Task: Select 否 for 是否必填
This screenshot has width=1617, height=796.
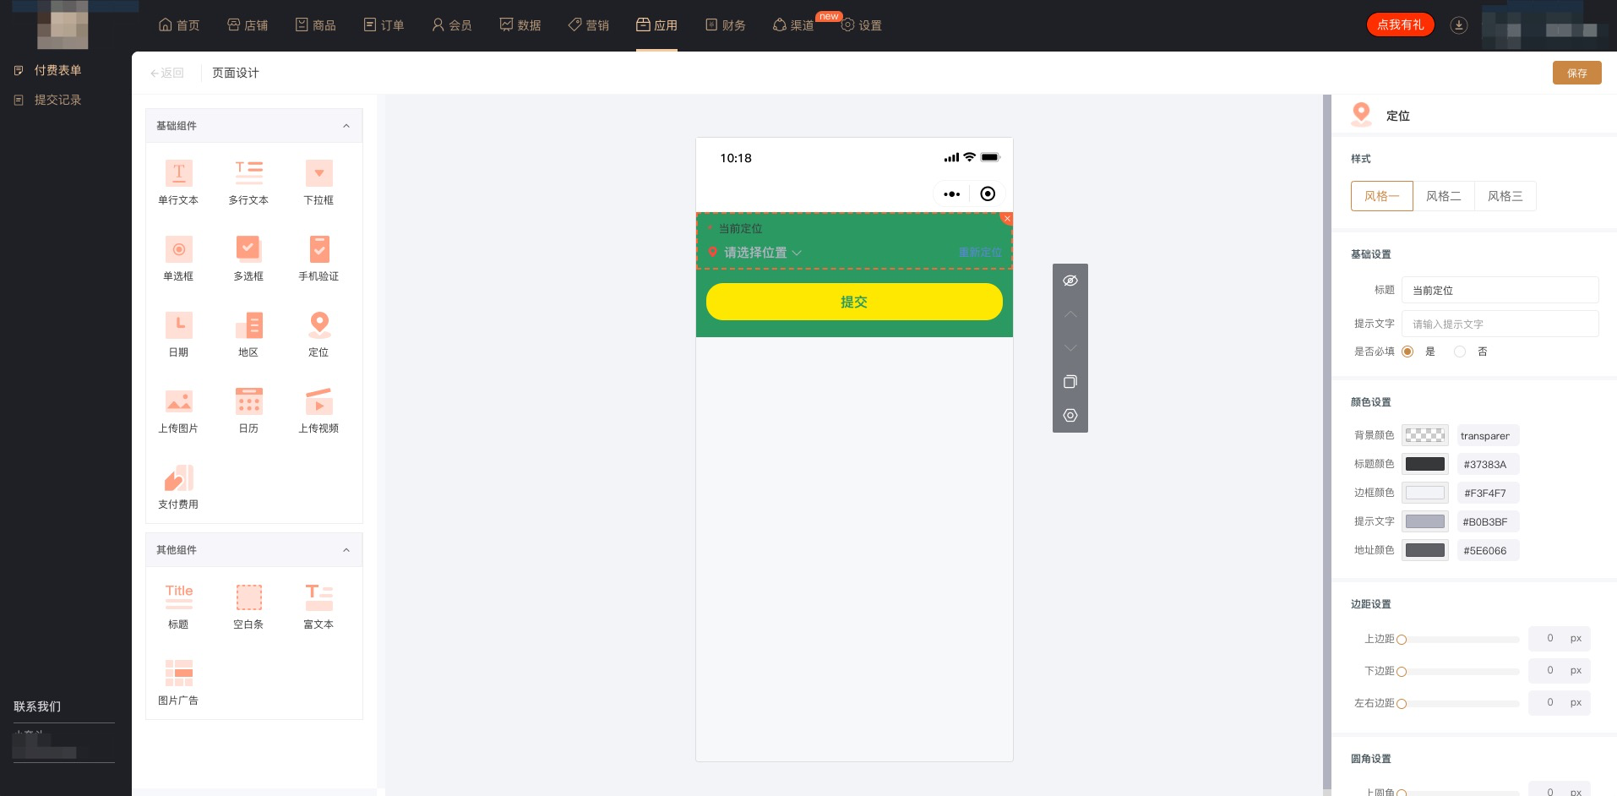Action: pyautogui.click(x=1460, y=352)
